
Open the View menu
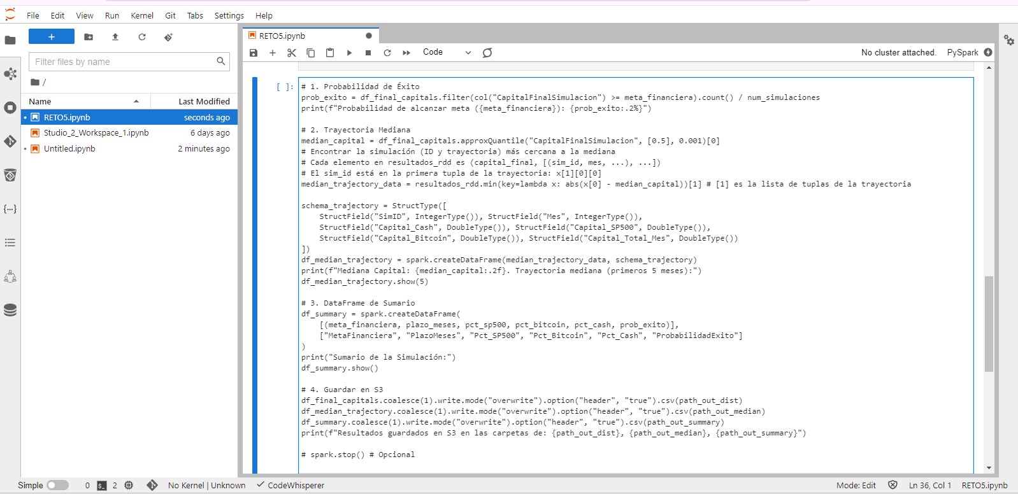tap(85, 15)
